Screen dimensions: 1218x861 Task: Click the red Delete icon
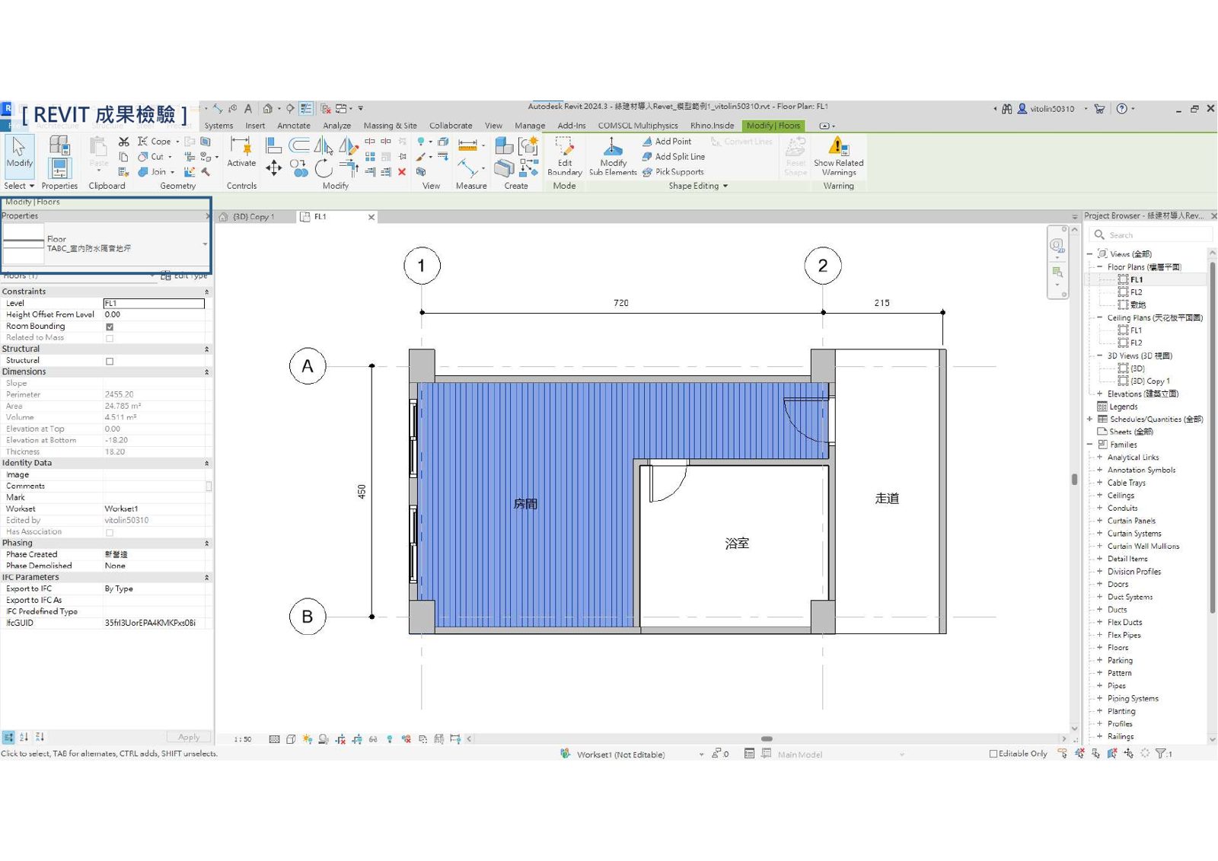(x=402, y=172)
